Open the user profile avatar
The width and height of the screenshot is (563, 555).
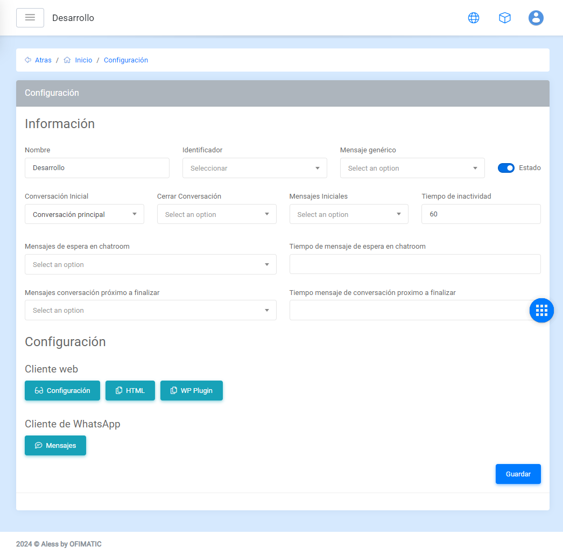(x=536, y=18)
